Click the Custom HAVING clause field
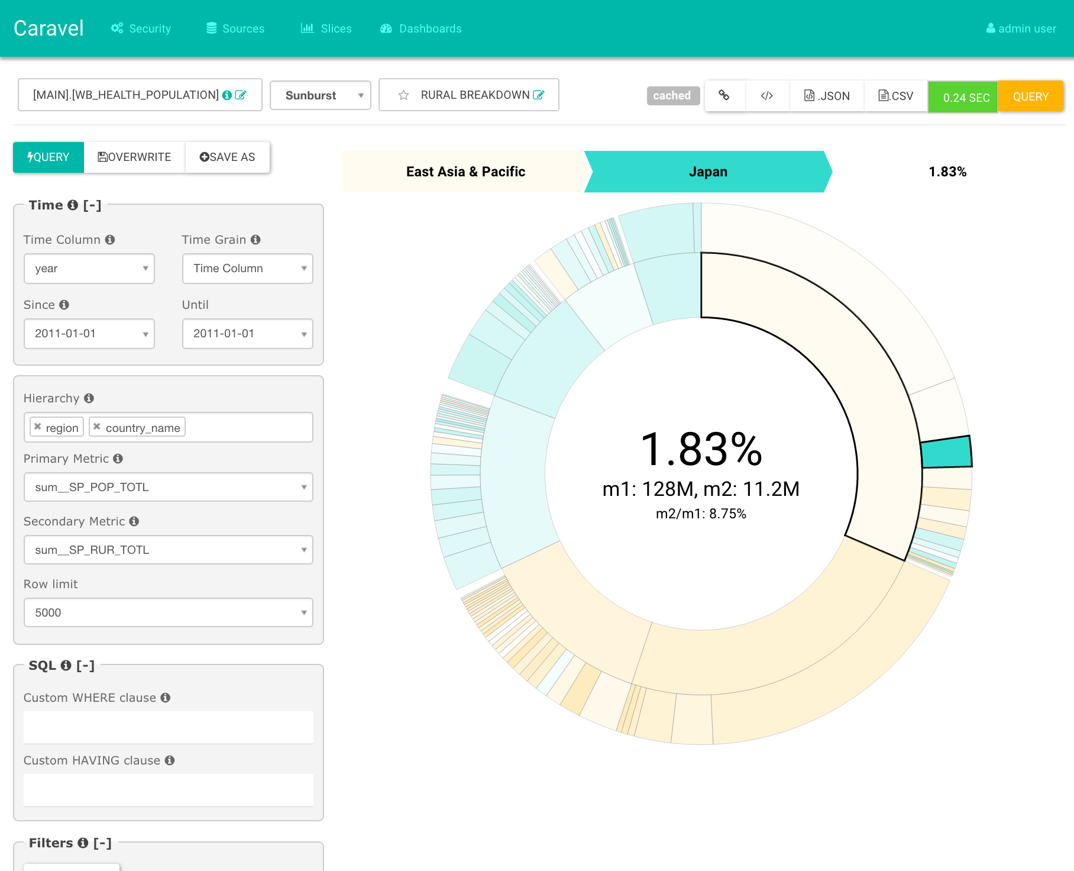 click(169, 790)
